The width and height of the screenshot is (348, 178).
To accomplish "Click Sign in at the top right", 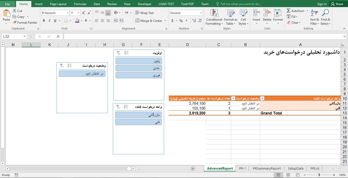I will [x=322, y=4].
